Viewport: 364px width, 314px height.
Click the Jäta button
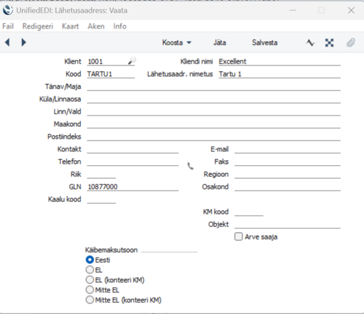point(220,43)
